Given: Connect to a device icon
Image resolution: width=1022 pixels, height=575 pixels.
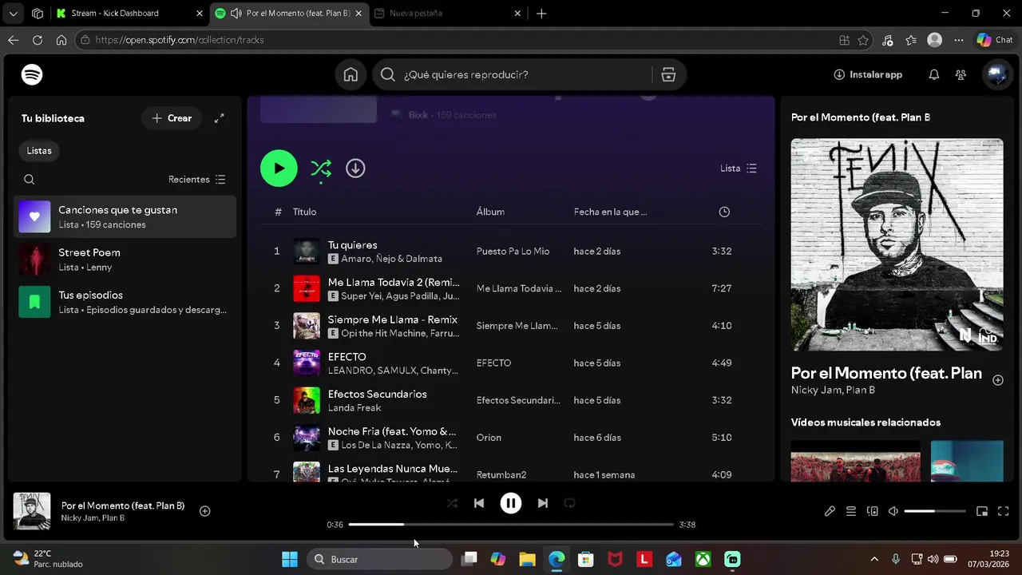Looking at the screenshot, I should (873, 511).
